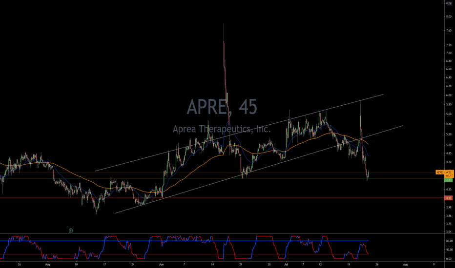This screenshot has width=455, height=268.
Task: Click the 5.00 price axis value
Action: [x=449, y=145]
